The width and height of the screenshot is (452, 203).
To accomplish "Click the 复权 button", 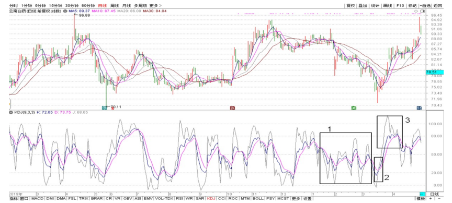I will point(351,5).
